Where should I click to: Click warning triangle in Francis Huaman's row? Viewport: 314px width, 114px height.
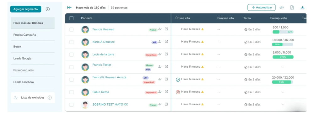(x=203, y=29)
